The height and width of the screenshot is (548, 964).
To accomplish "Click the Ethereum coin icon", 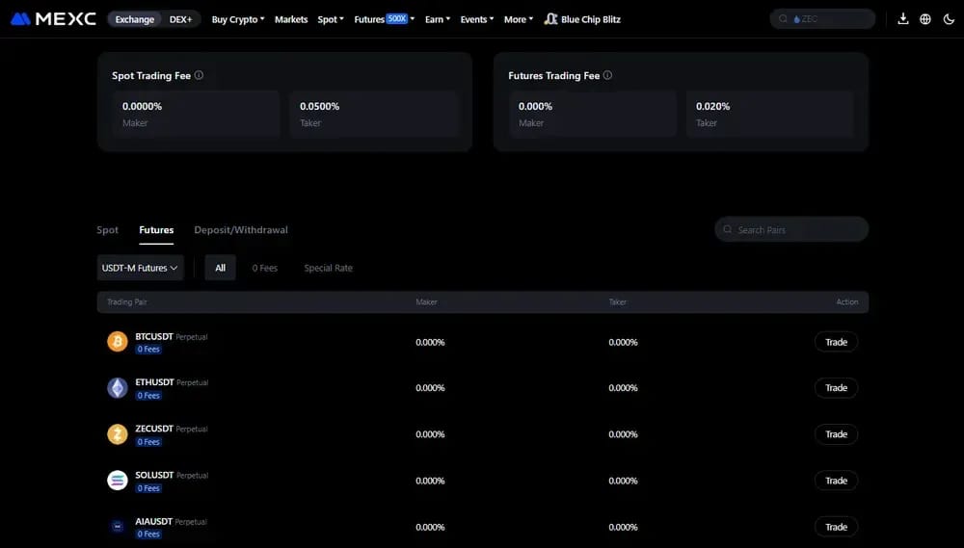I will (118, 388).
